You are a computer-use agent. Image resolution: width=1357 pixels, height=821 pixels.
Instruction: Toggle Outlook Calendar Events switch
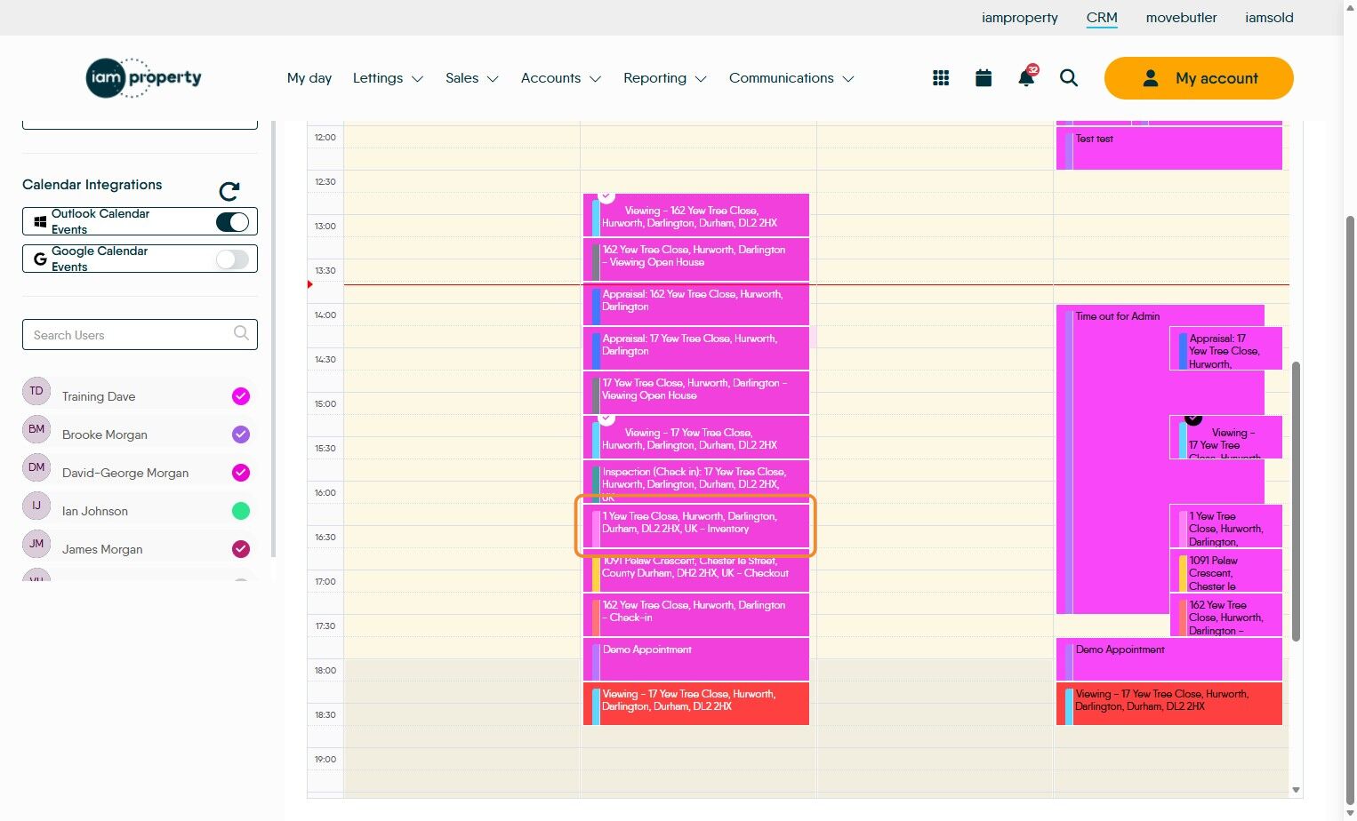tap(233, 221)
